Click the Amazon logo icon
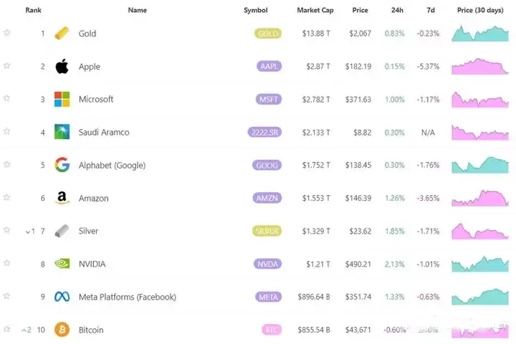Screen dimensions: 516x344 pos(62,199)
